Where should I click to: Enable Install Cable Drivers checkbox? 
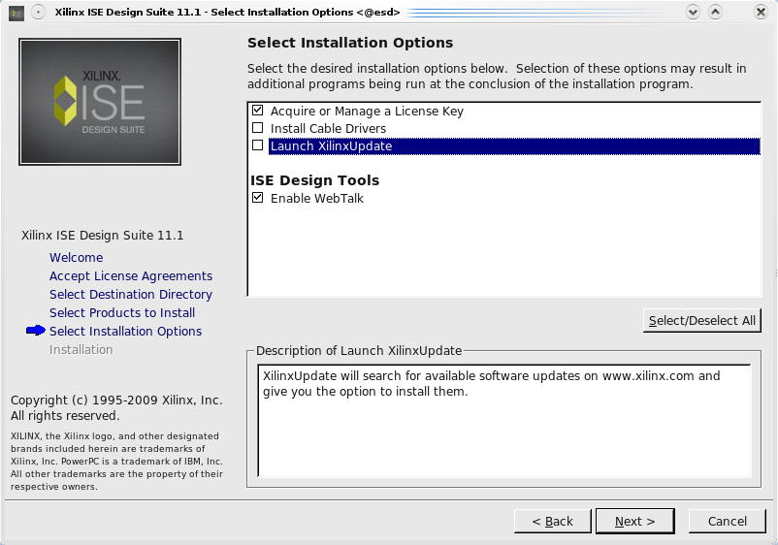[257, 128]
